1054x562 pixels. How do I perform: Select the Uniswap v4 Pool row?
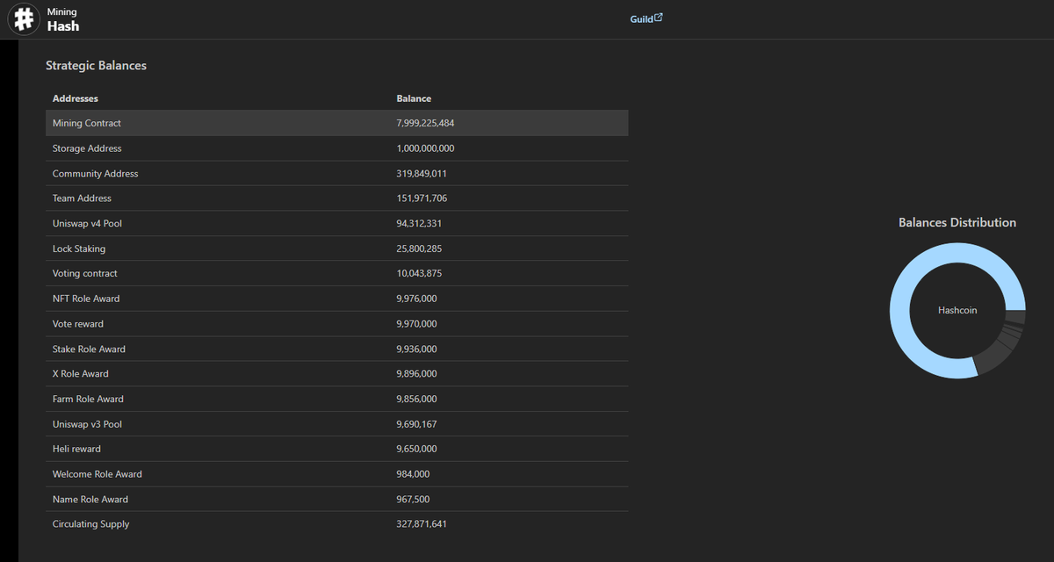pos(336,223)
